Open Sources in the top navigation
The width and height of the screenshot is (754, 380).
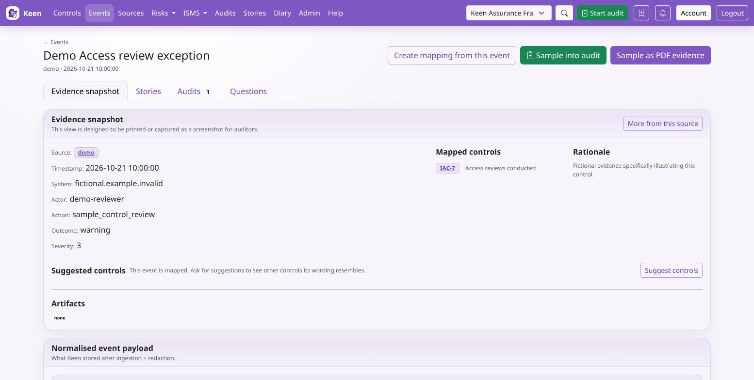tap(131, 13)
